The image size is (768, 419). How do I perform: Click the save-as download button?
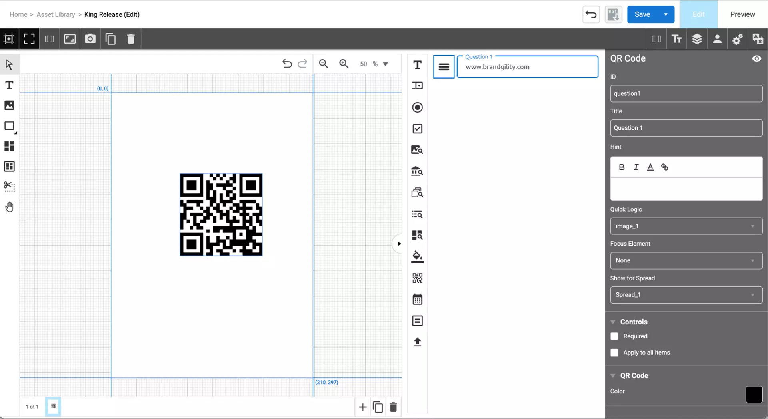click(x=613, y=14)
